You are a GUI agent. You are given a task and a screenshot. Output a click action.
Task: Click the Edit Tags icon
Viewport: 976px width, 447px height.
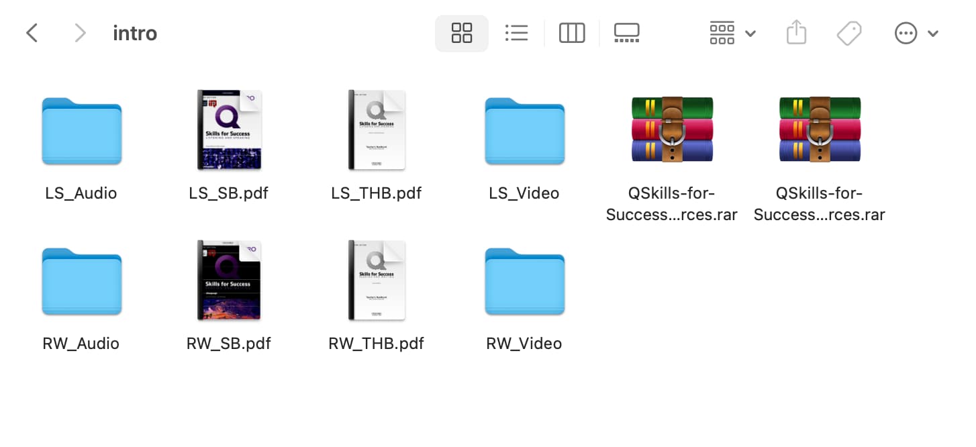[x=849, y=33]
